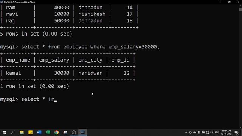This screenshot has width=242, height=136.
Task: Click the salary value 40000
Action: click(62, 8)
